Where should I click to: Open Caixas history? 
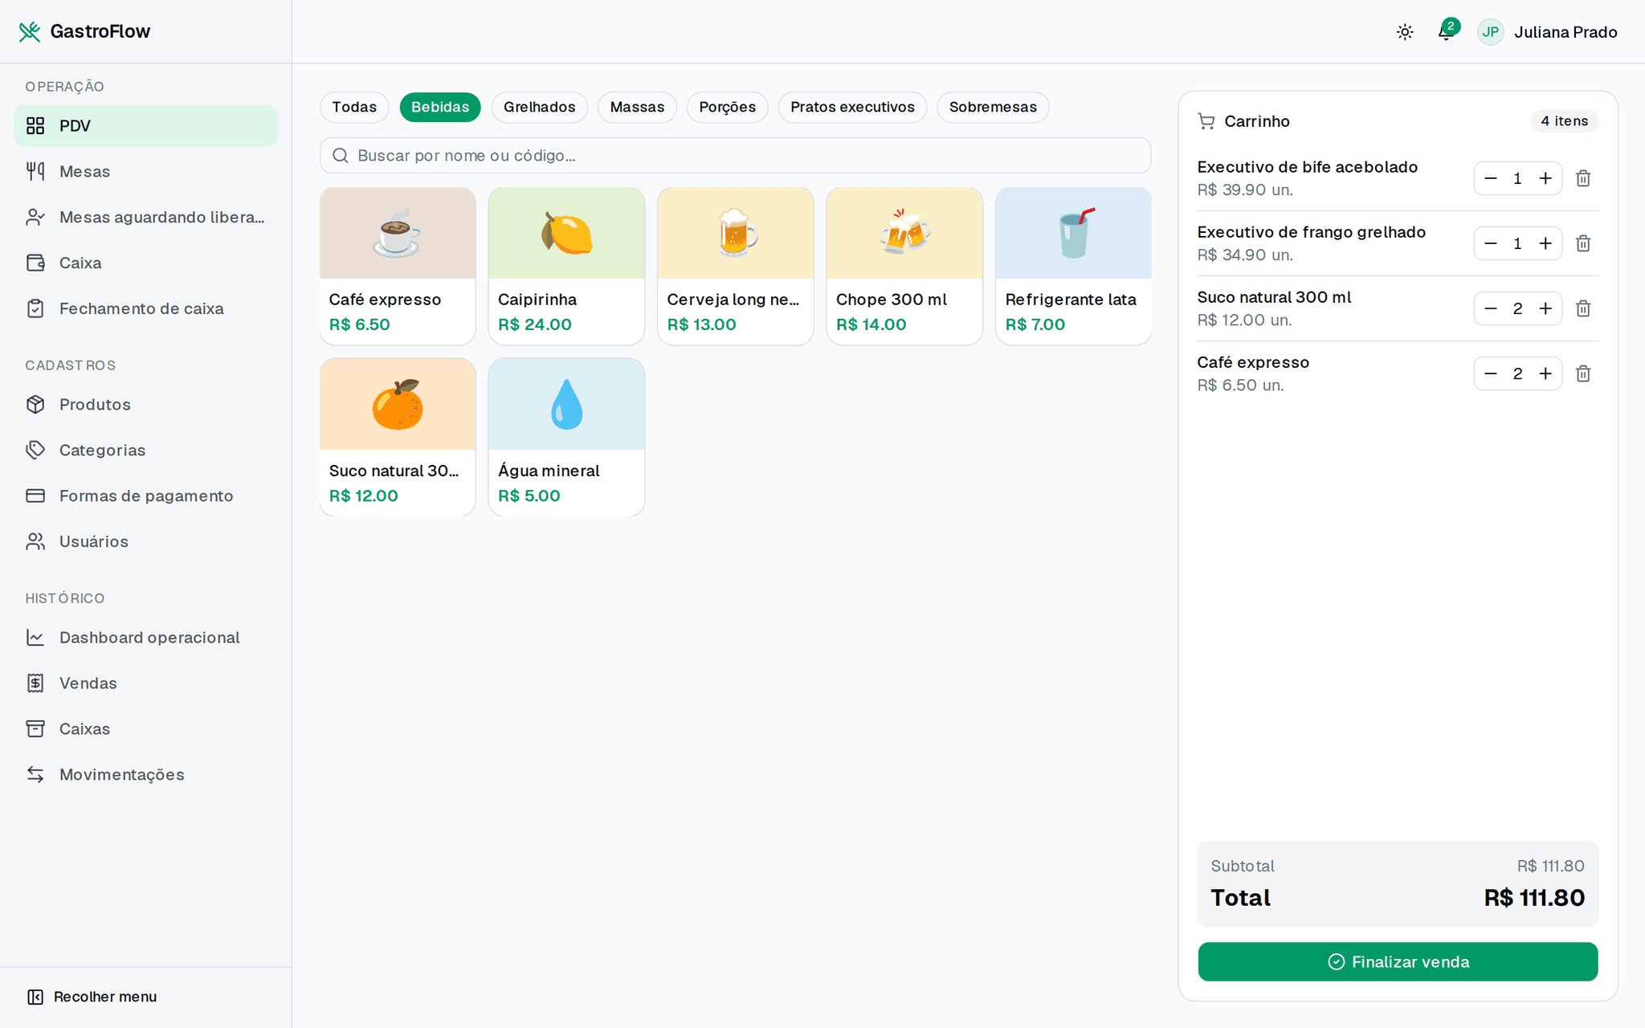click(145, 728)
